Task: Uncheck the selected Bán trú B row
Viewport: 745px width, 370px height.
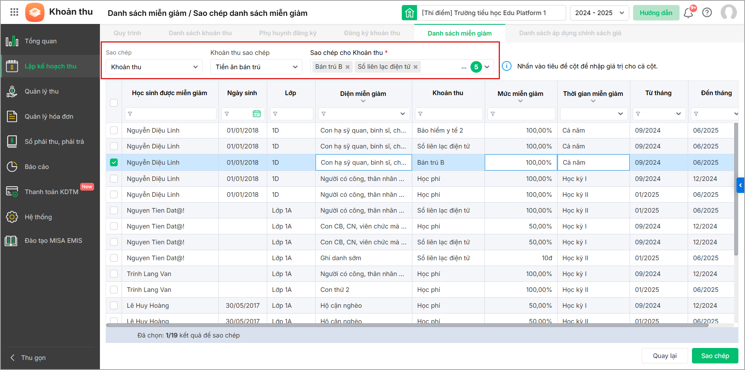Action: click(x=114, y=162)
